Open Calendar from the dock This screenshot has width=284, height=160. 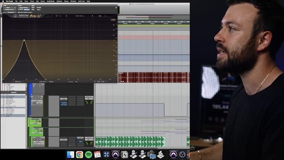98,155
